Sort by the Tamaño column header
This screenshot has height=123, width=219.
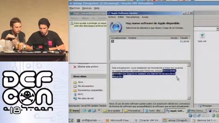coord(184,38)
